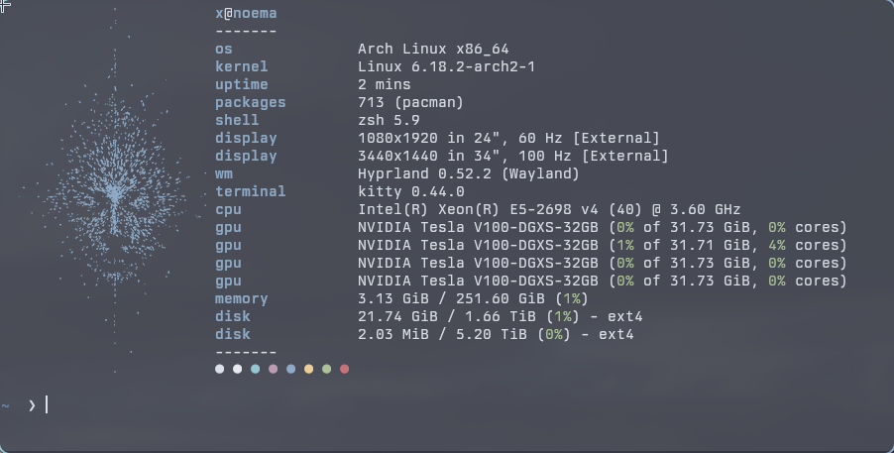The height and width of the screenshot is (453, 894).
Task: Click the 'os' label
Action: 224,49
